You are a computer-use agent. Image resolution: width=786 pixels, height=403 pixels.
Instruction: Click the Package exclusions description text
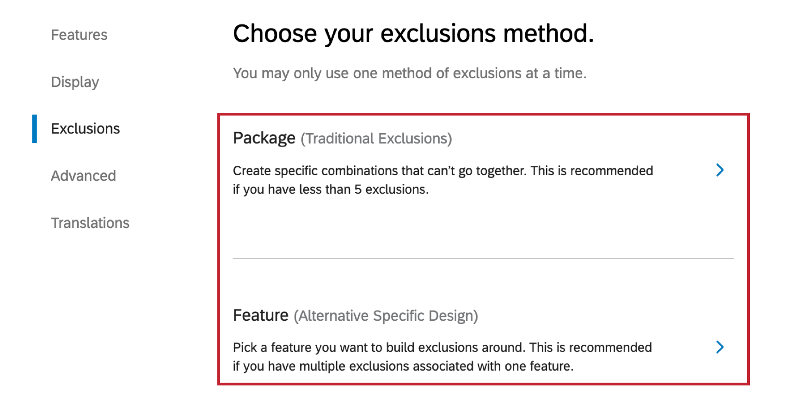tap(442, 180)
